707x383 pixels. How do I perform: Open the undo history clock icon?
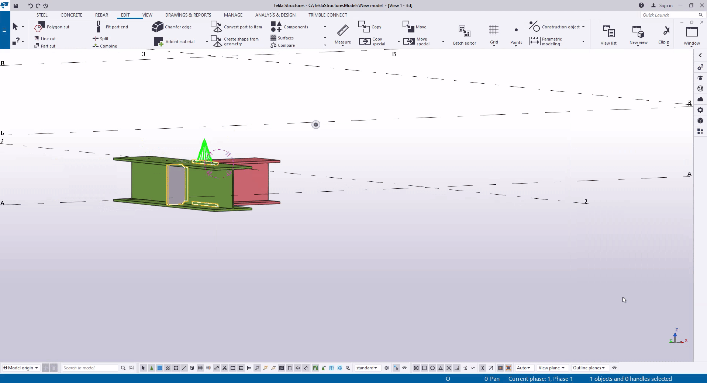45,6
